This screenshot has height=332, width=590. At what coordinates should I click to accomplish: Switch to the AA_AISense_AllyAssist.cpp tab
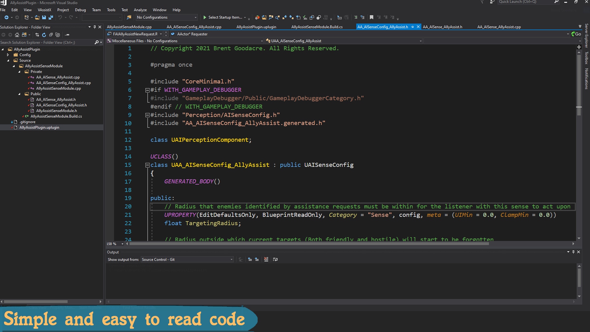(x=499, y=27)
